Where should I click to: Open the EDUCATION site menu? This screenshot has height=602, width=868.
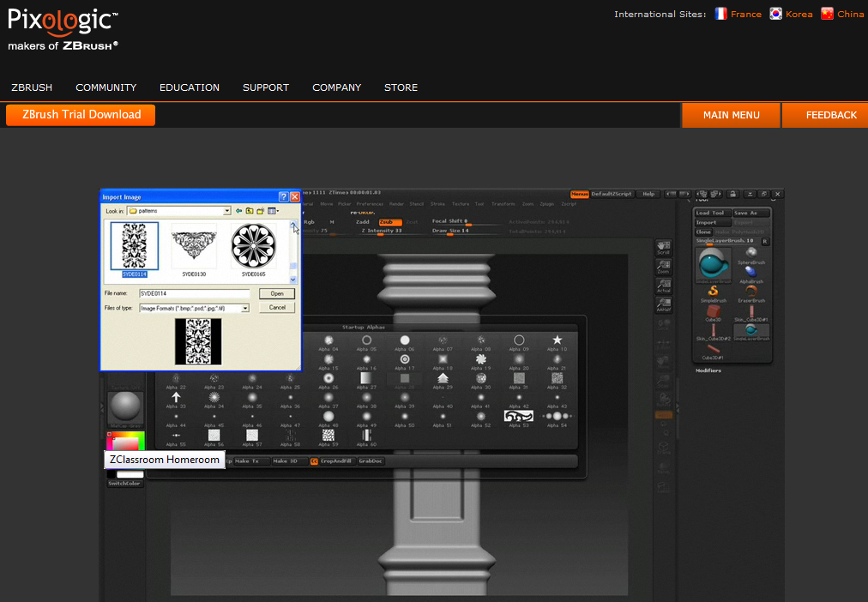coord(190,87)
